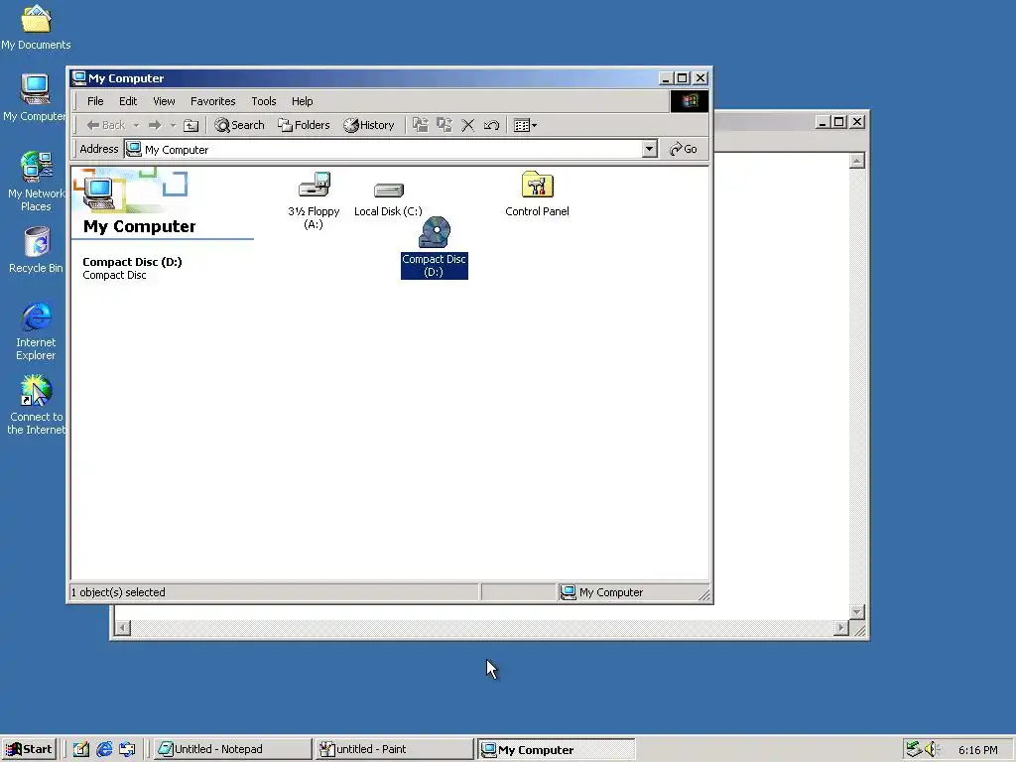
Task: Show the Folders pane
Action: click(x=304, y=125)
